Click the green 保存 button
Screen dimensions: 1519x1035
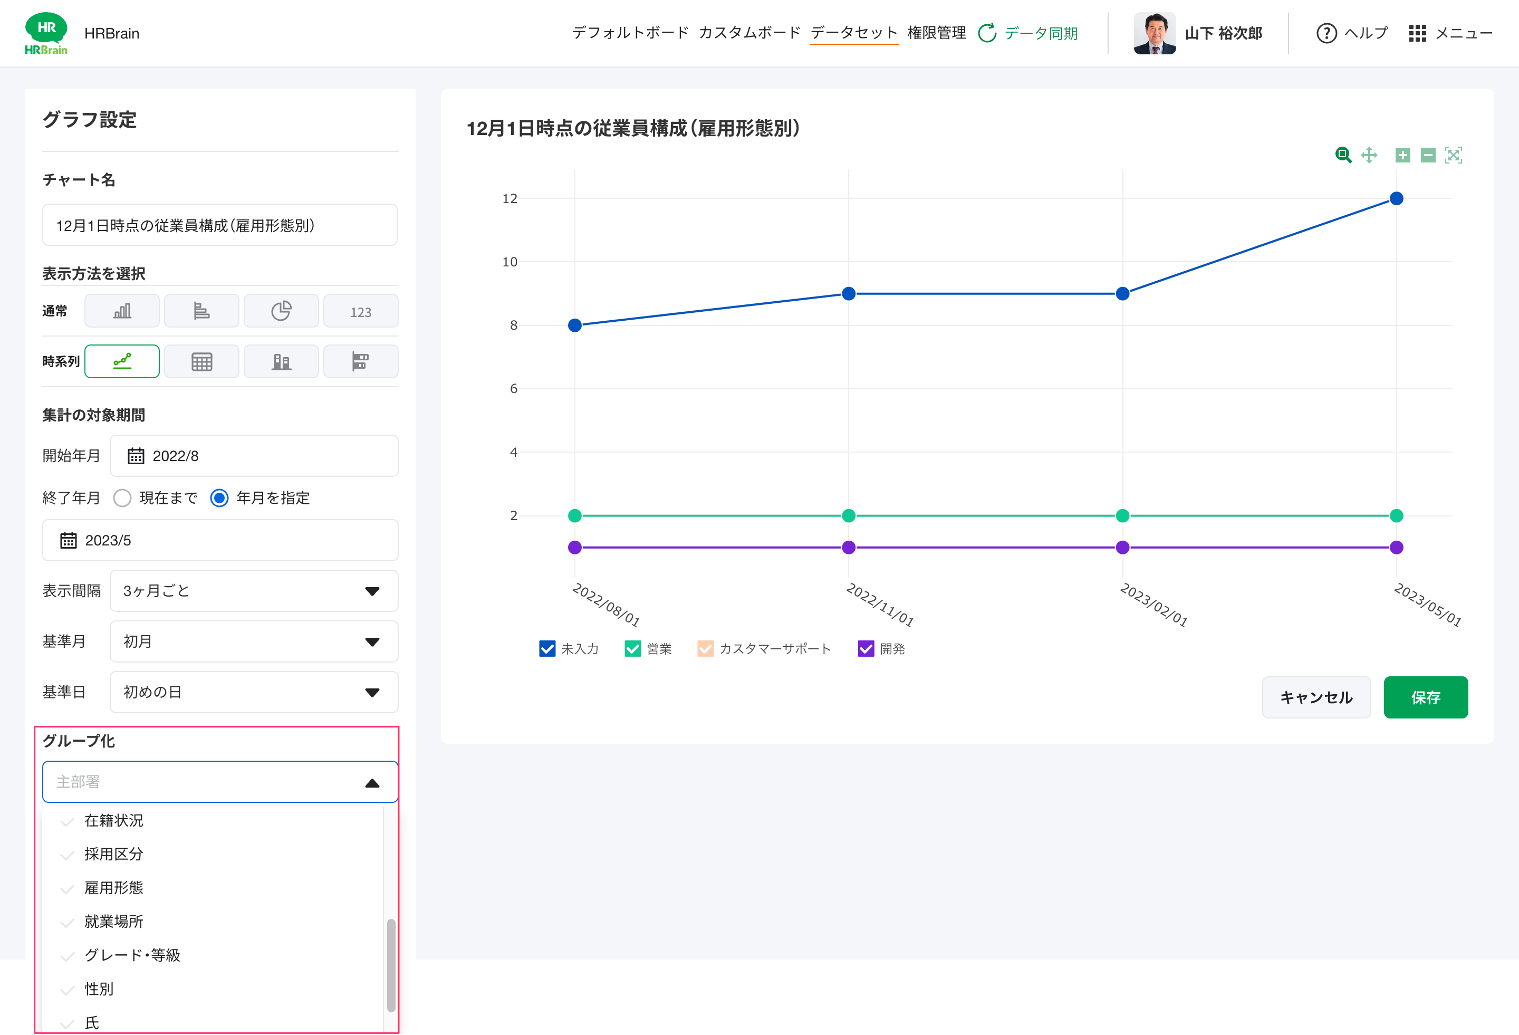click(x=1425, y=697)
